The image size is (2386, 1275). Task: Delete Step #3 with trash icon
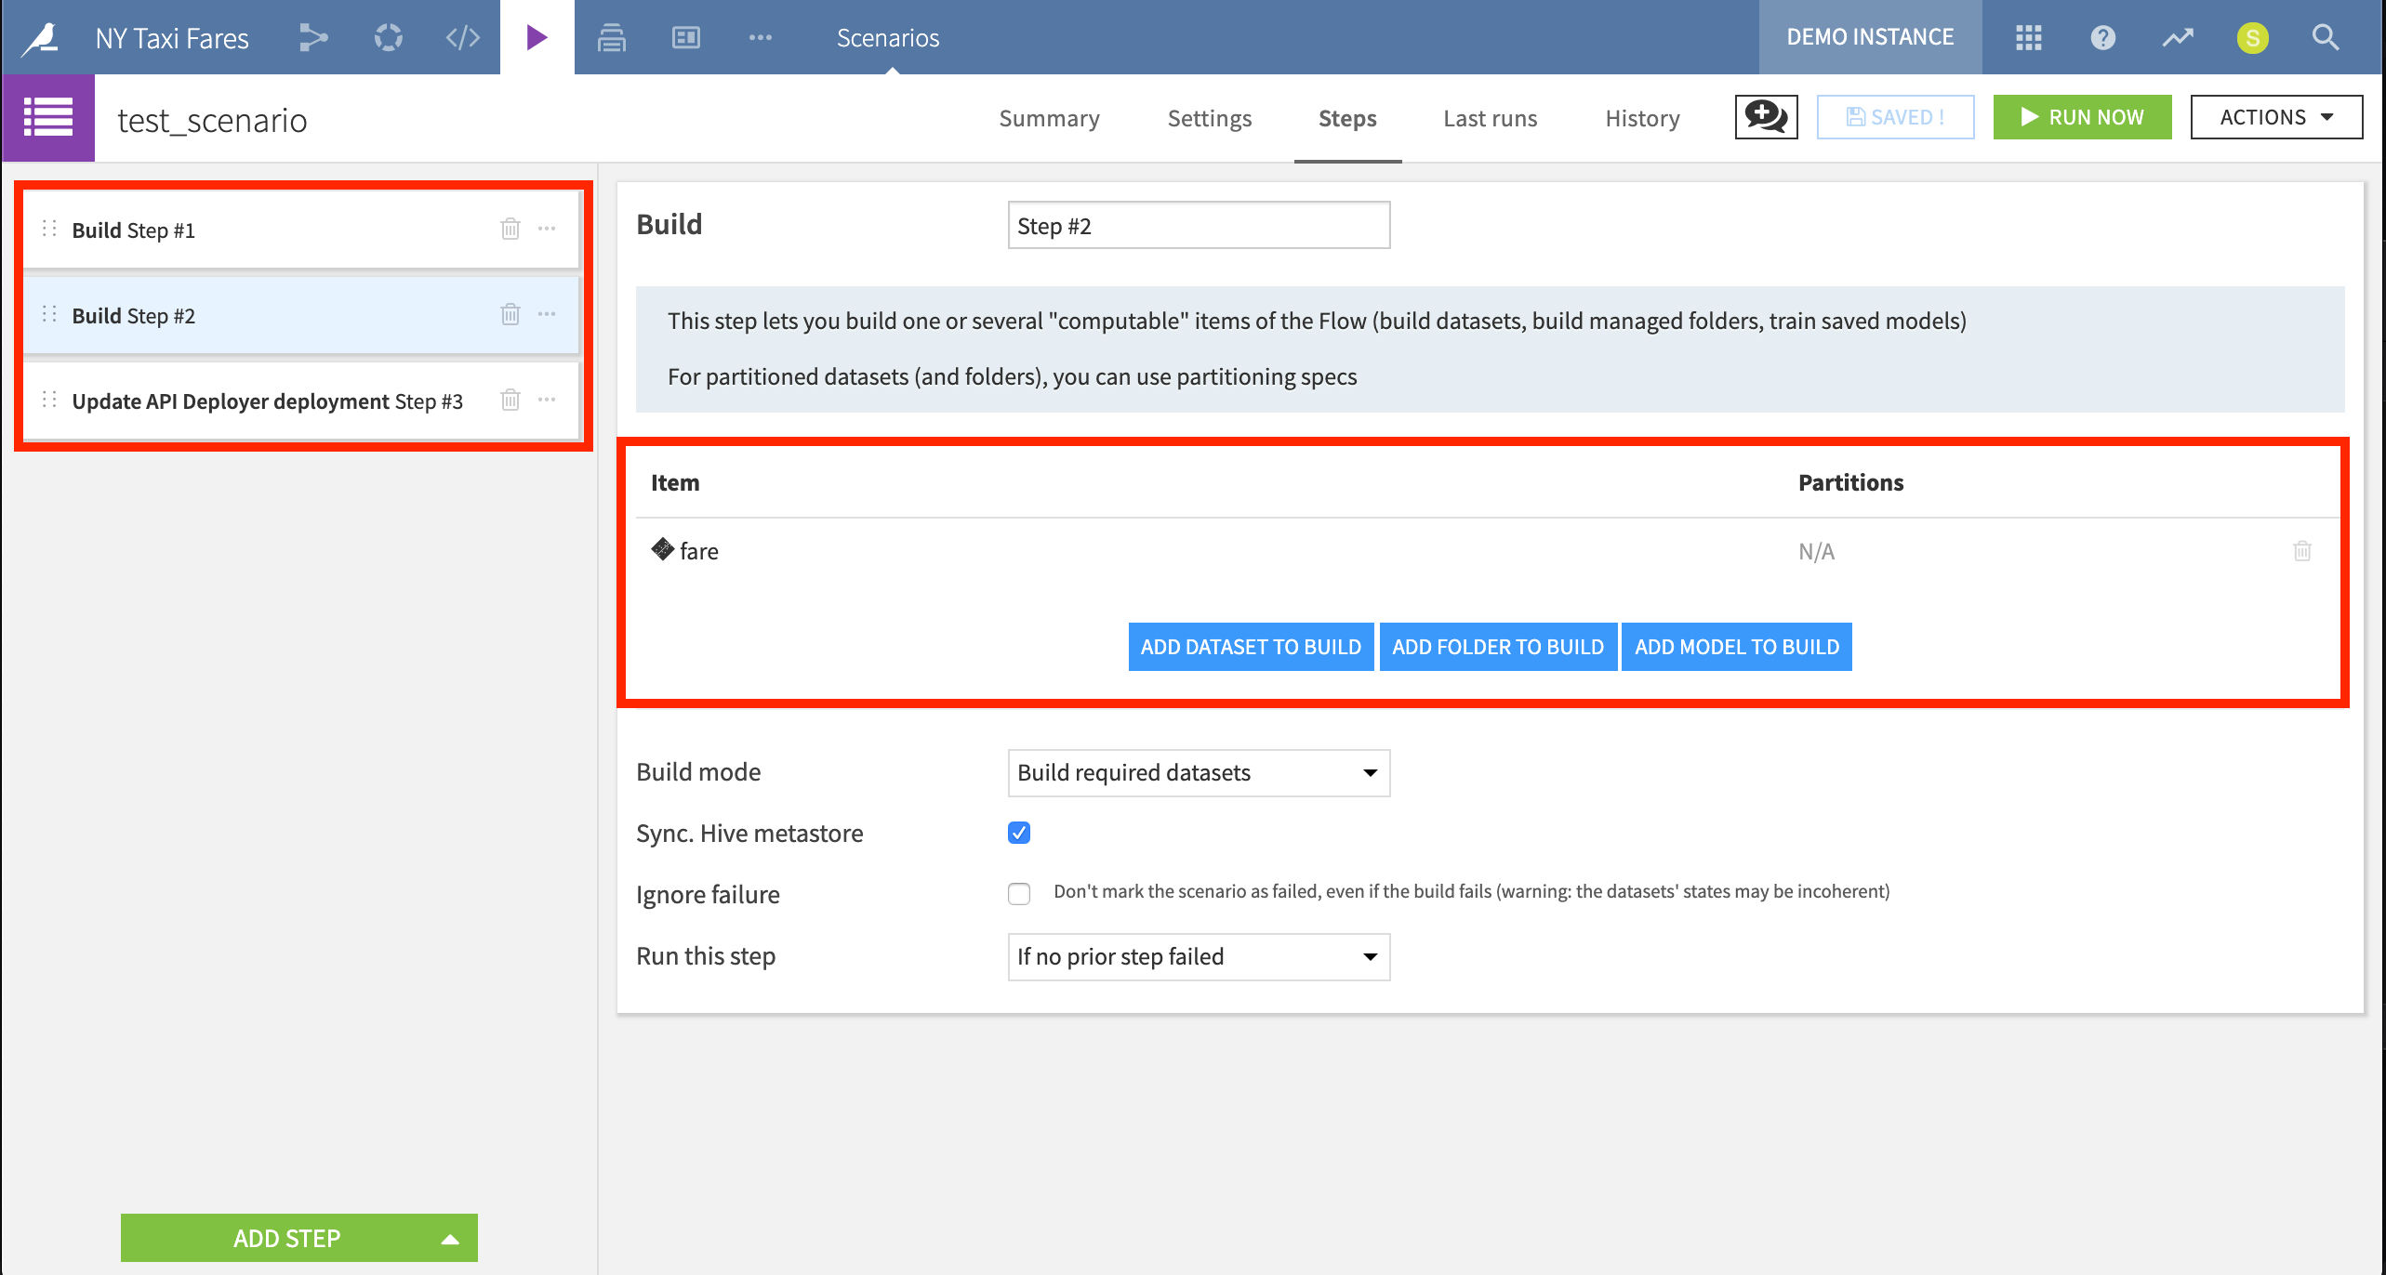tap(510, 400)
